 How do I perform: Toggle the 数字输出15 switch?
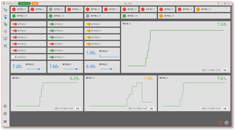pos(51,57)
